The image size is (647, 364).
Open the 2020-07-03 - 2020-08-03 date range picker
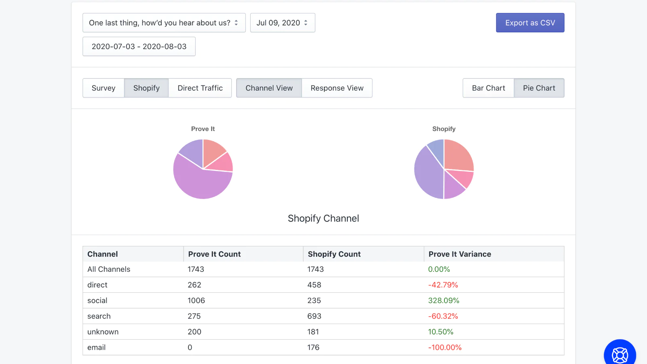[139, 47]
